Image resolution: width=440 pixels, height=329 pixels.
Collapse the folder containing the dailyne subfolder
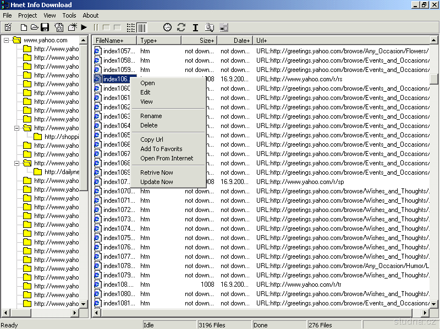pyautogui.click(x=18, y=163)
